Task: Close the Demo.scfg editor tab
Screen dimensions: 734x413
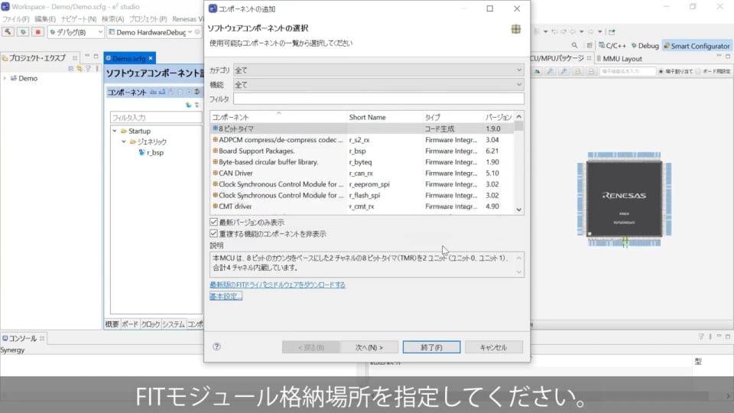Action: (x=151, y=58)
